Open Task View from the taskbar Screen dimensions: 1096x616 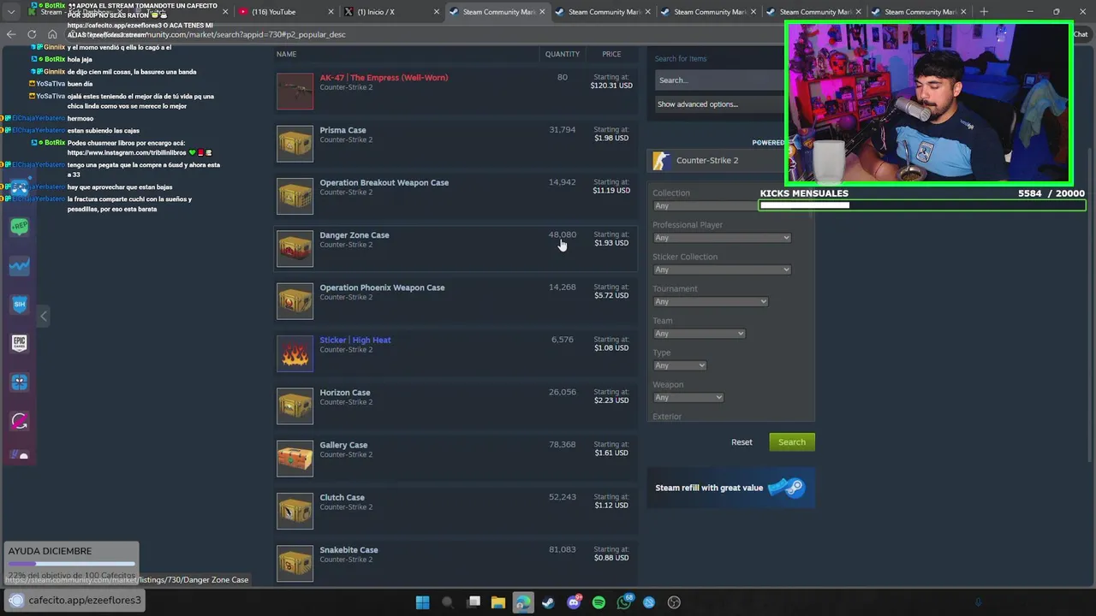tap(474, 602)
